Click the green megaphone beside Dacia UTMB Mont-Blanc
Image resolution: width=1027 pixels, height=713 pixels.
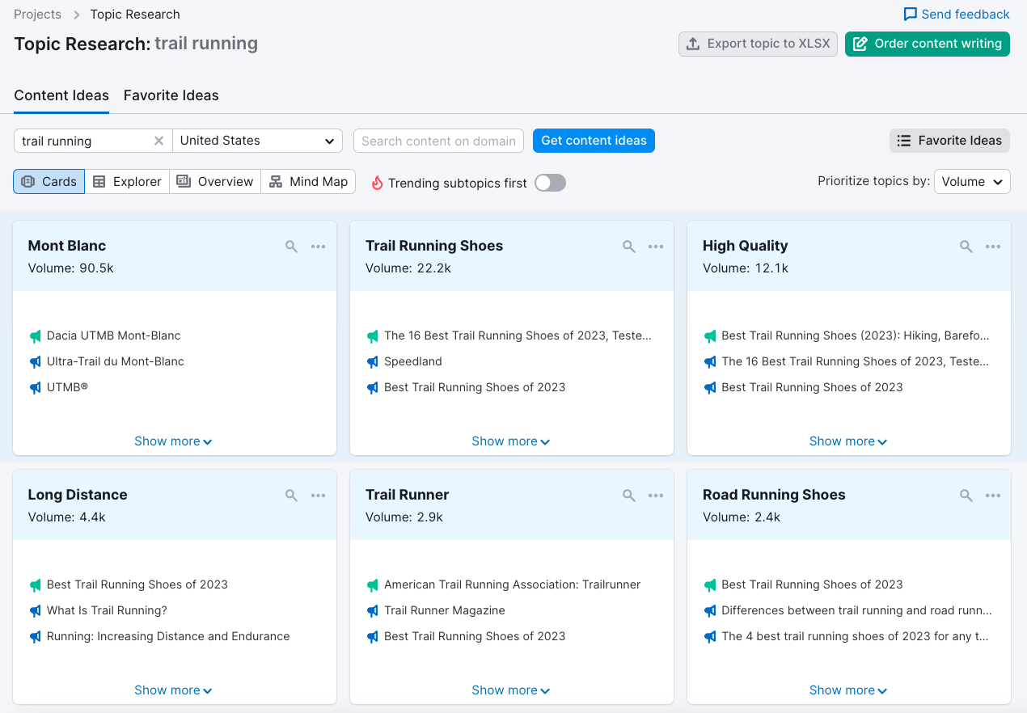(x=35, y=335)
